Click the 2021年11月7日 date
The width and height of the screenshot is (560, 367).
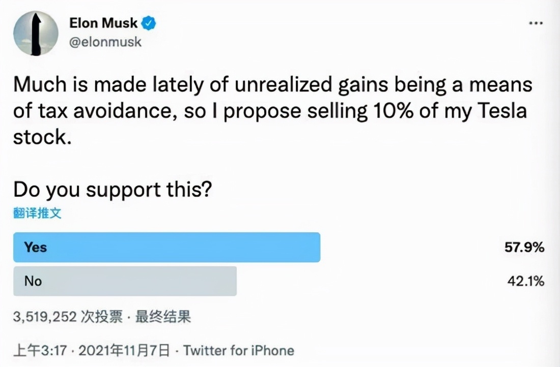pyautogui.click(x=124, y=350)
